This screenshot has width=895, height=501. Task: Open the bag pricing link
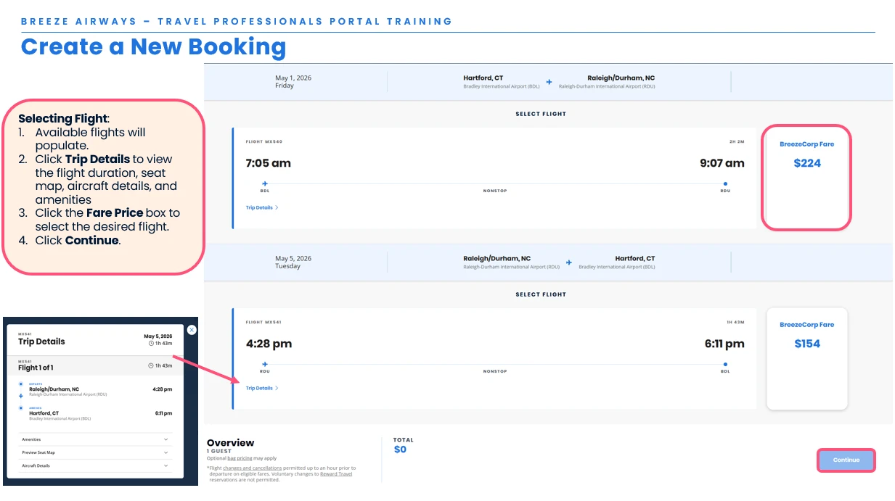point(241,458)
